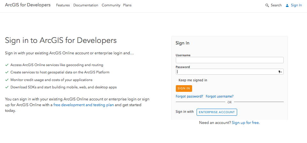
Task: Click the Sign In panel heading
Action: 183,43
